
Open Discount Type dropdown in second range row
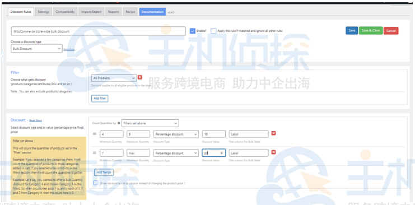176,153
